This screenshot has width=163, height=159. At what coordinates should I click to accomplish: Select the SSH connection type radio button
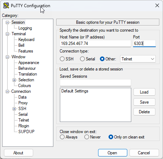pos(62,59)
